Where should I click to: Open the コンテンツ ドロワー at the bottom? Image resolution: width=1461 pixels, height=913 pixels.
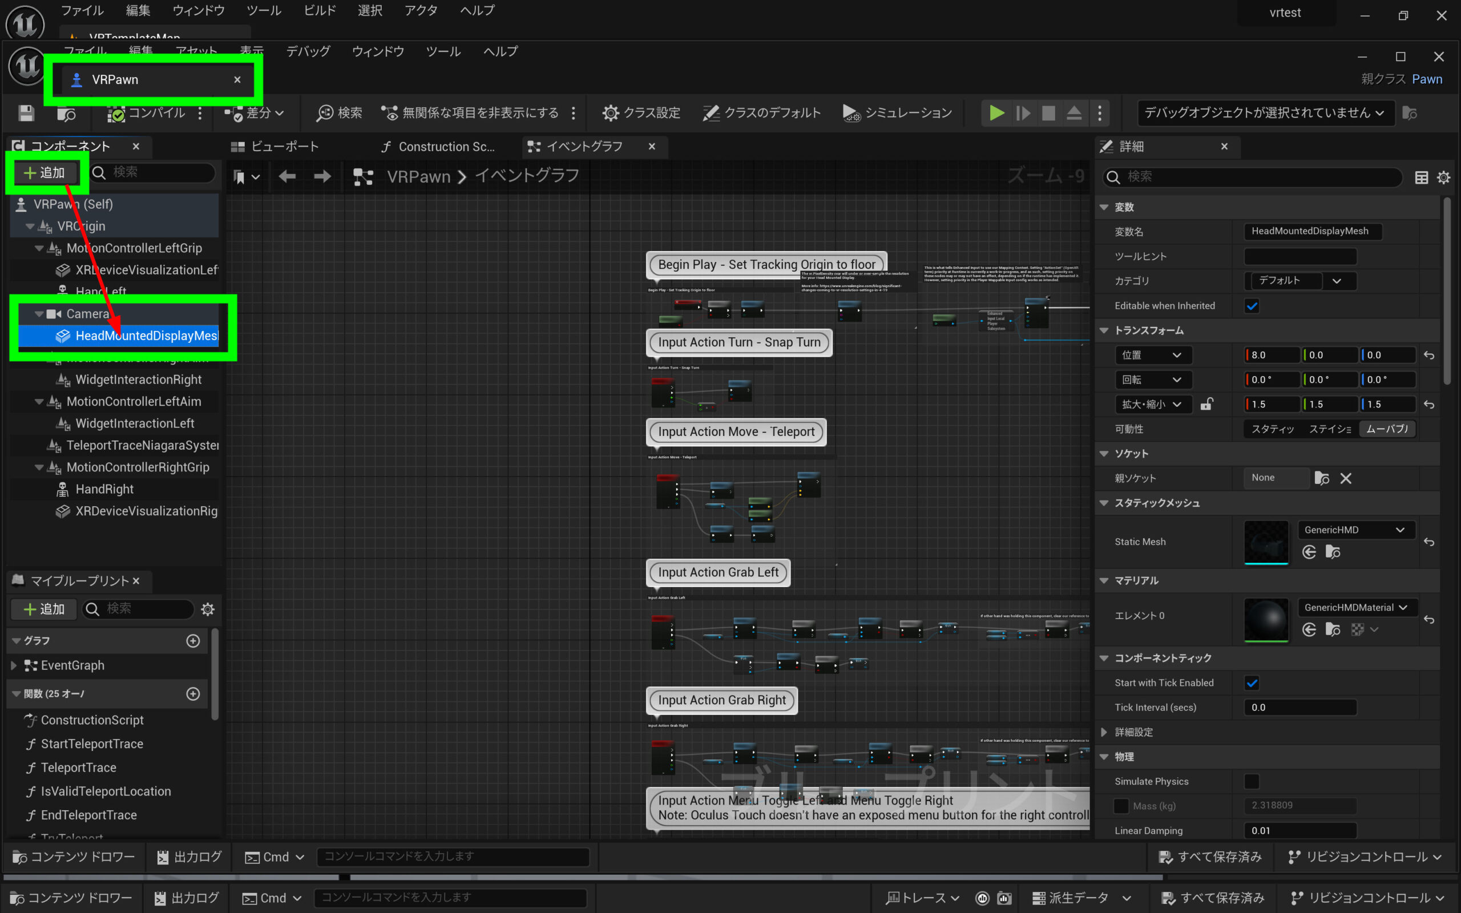point(74,857)
